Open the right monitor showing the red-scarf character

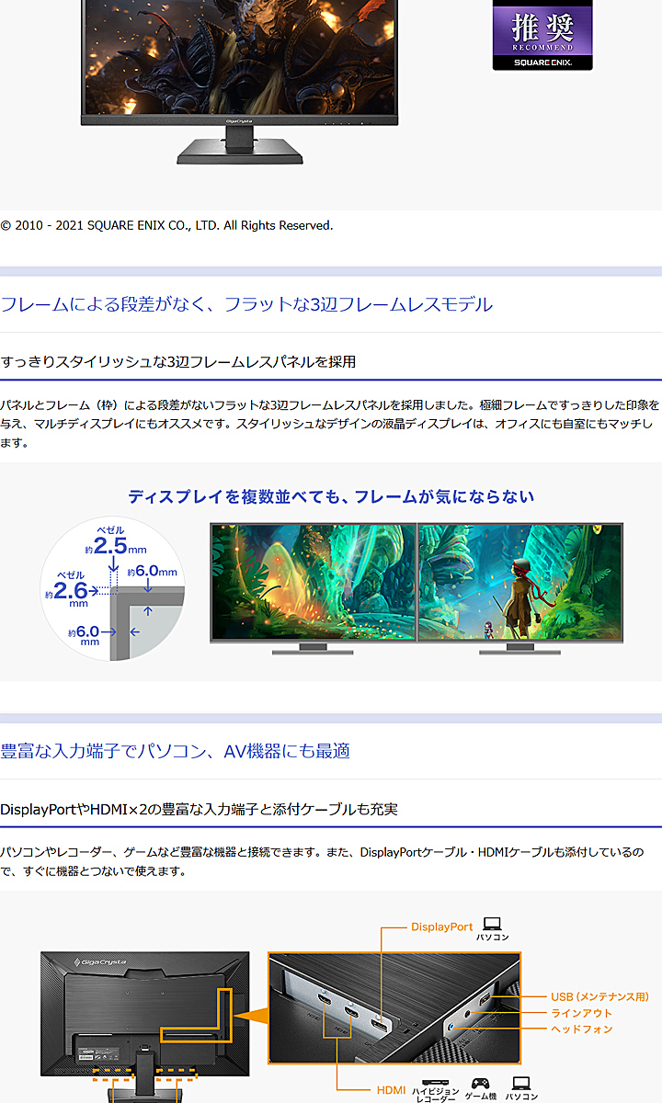[x=520, y=588]
